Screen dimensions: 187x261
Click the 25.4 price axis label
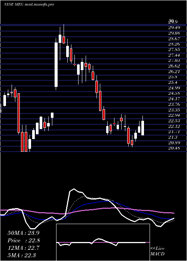coord(173,82)
